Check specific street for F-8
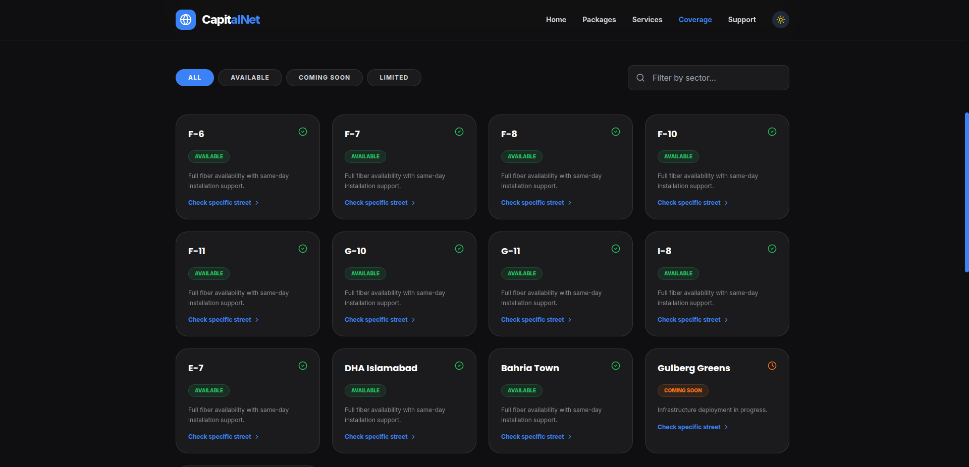 pyautogui.click(x=536, y=203)
